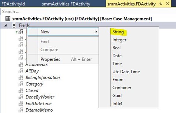Collapse the Fields tree node
This screenshot has width=176, height=113.
pyautogui.click(x=5, y=25)
